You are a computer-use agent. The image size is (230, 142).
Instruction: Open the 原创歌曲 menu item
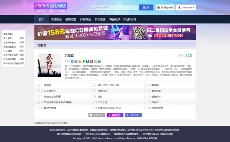(x=56, y=19)
